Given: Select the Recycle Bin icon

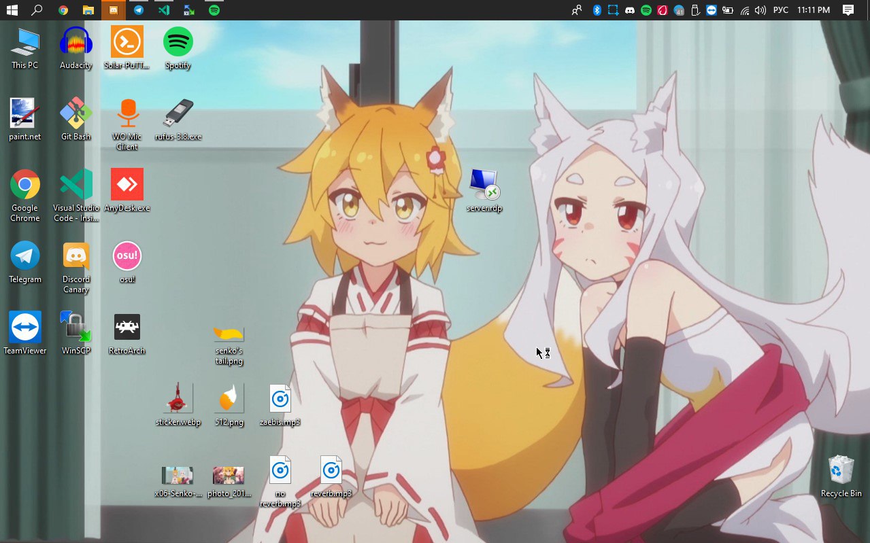Looking at the screenshot, I should coord(841,476).
